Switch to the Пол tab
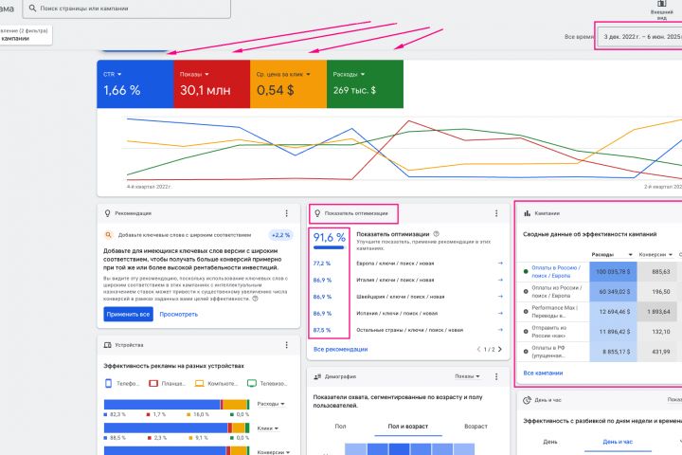Viewport: 682px width, 455px height. tap(341, 427)
